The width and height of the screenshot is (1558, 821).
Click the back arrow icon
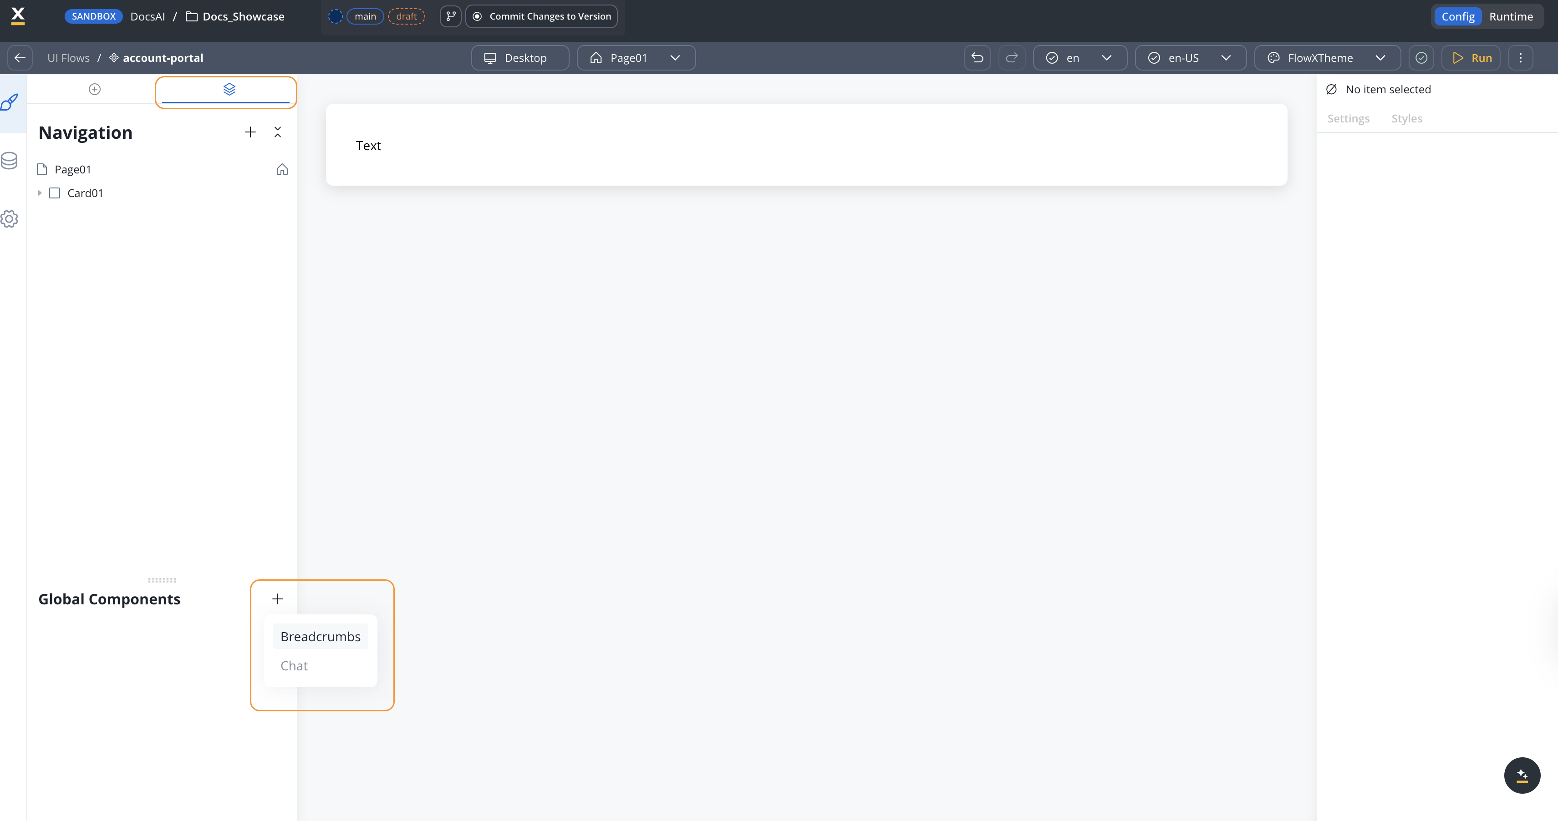pyautogui.click(x=20, y=58)
